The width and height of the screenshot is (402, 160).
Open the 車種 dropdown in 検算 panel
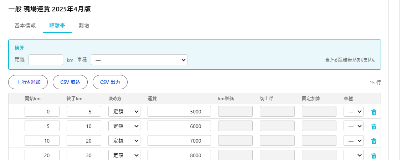tap(139, 60)
